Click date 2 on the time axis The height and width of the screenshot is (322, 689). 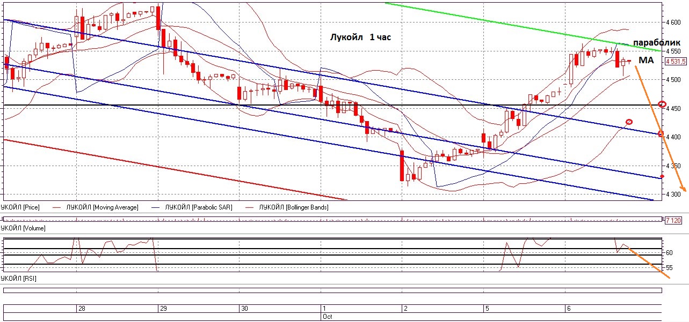406,309
